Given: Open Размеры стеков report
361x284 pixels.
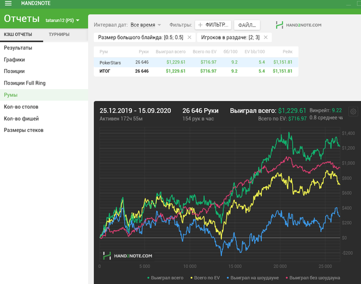Looking at the screenshot, I should click(44, 130).
